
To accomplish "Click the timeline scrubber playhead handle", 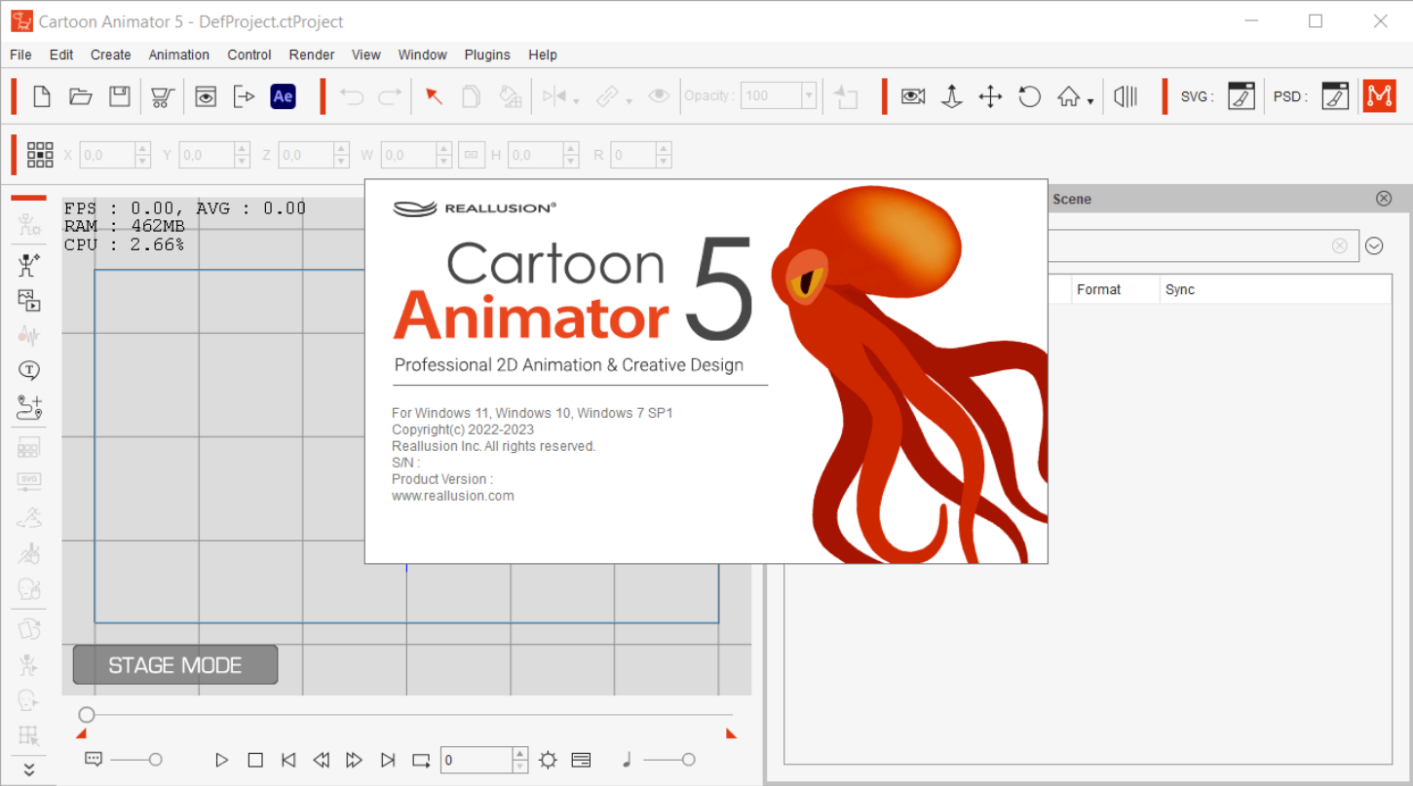I will pos(87,715).
